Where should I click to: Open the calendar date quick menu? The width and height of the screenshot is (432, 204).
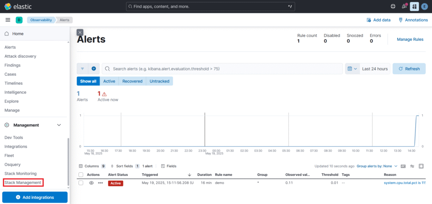[352, 69]
